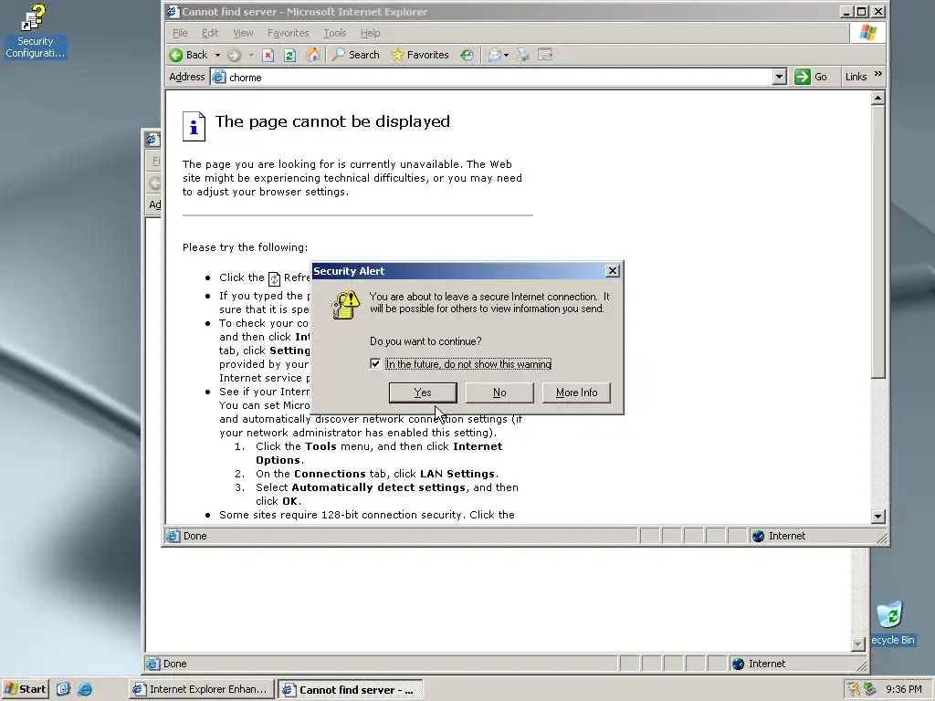
Task: Open the address bar dropdown list
Action: [x=780, y=77]
